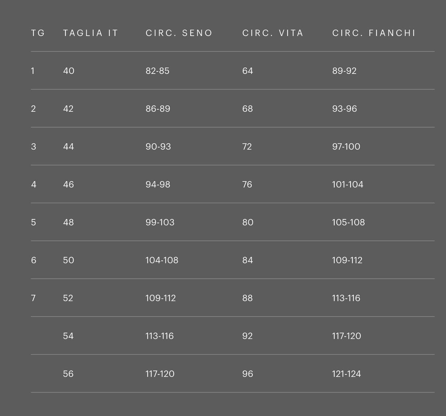446x416 pixels.
Task: Select Italian size 50 cell
Action: click(x=69, y=260)
